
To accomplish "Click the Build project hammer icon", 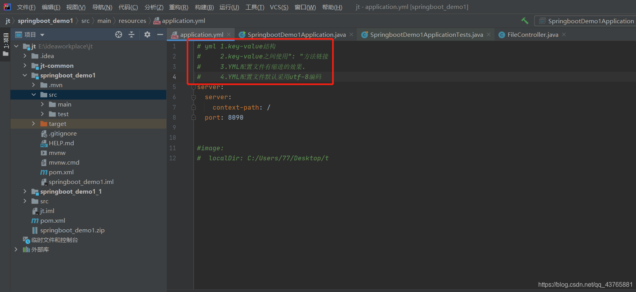I will [x=525, y=21].
